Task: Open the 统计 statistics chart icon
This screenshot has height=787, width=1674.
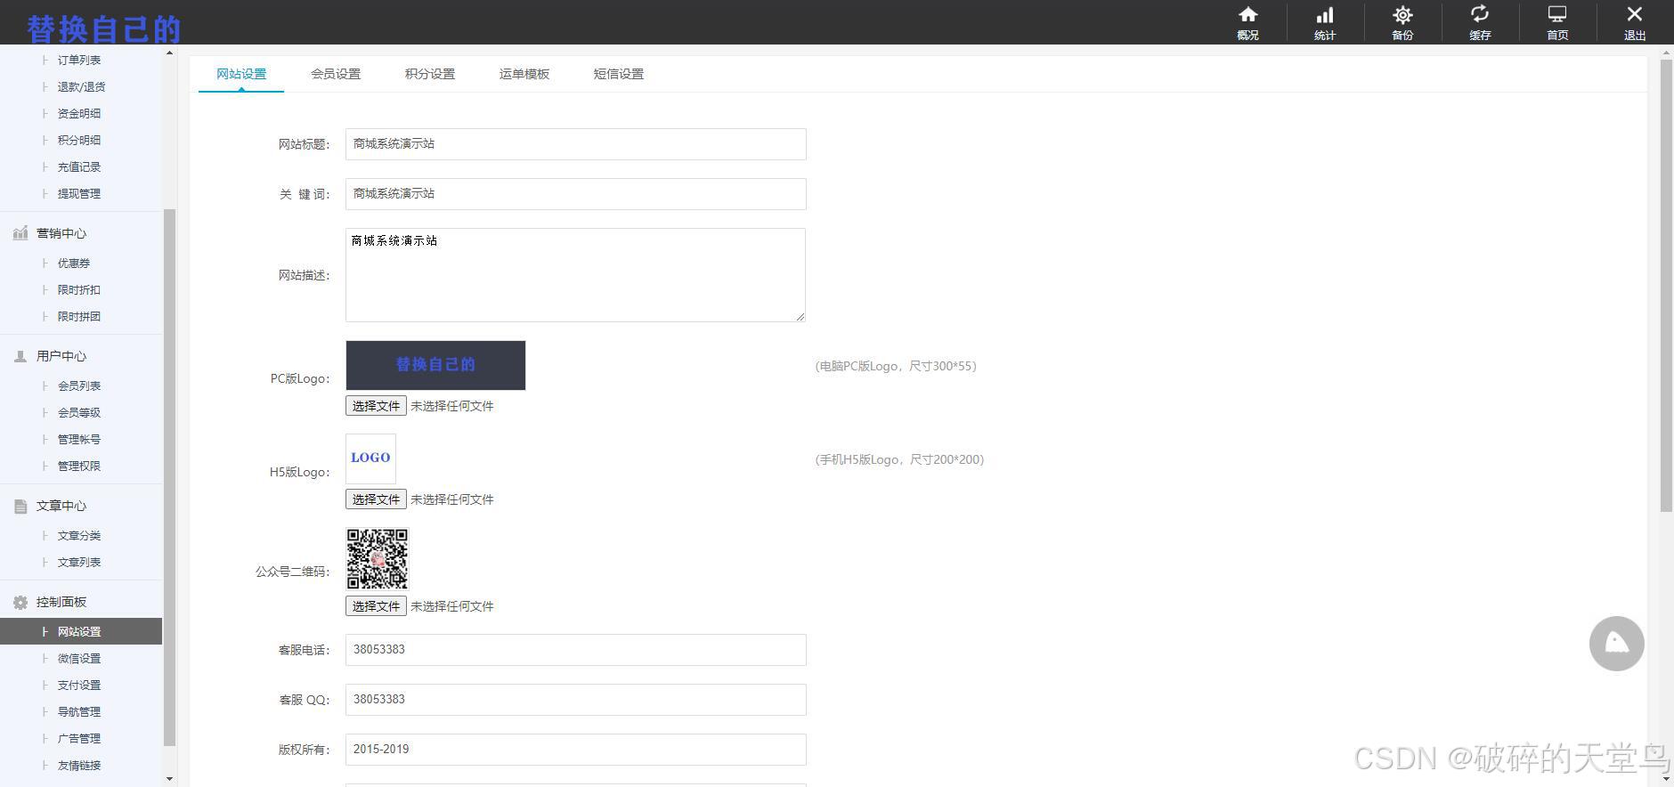Action: click(x=1325, y=15)
